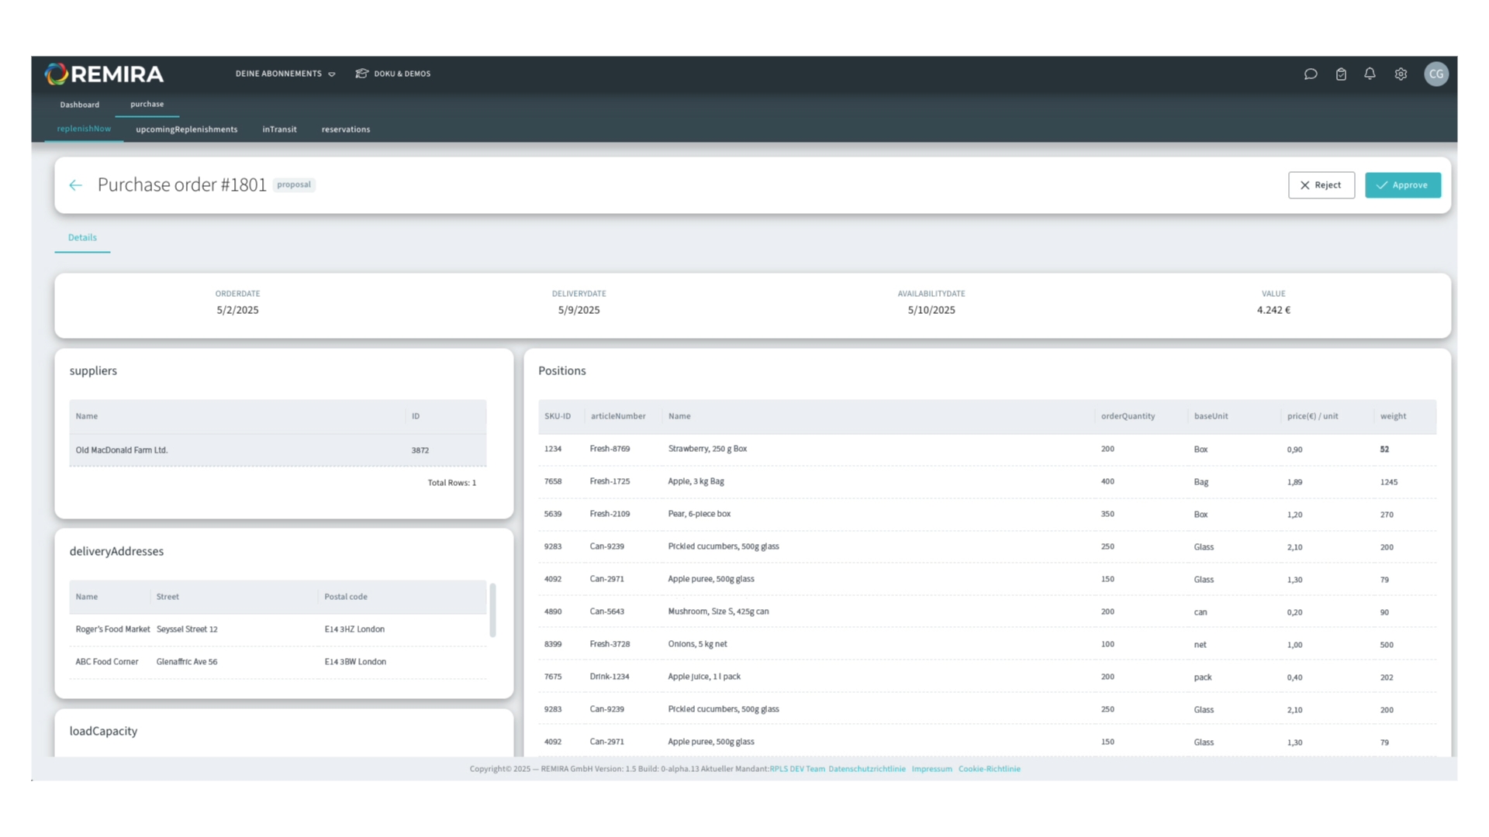Click the Doku & Demos graduation cap icon
The image size is (1489, 837).
pos(361,74)
